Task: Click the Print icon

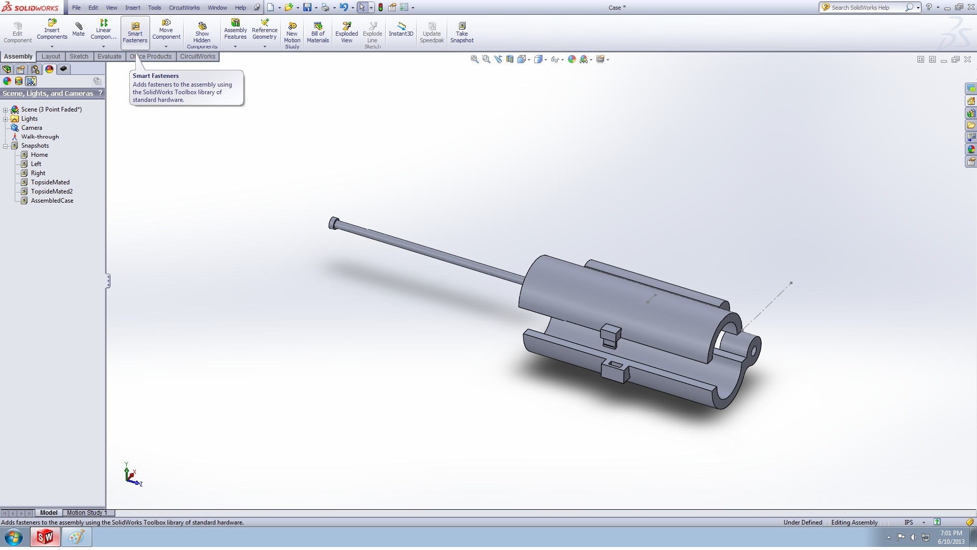Action: click(x=325, y=8)
